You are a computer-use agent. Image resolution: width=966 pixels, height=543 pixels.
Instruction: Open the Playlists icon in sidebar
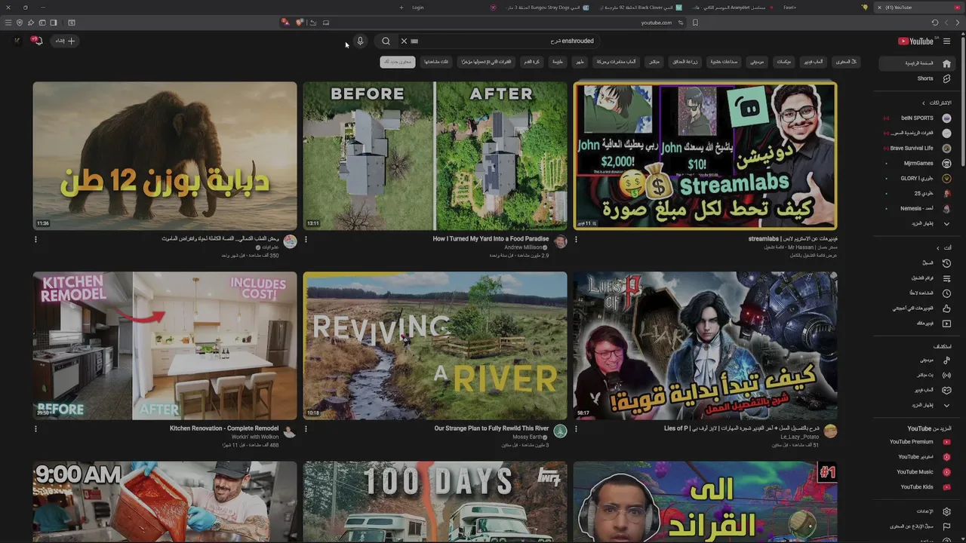[946, 278]
